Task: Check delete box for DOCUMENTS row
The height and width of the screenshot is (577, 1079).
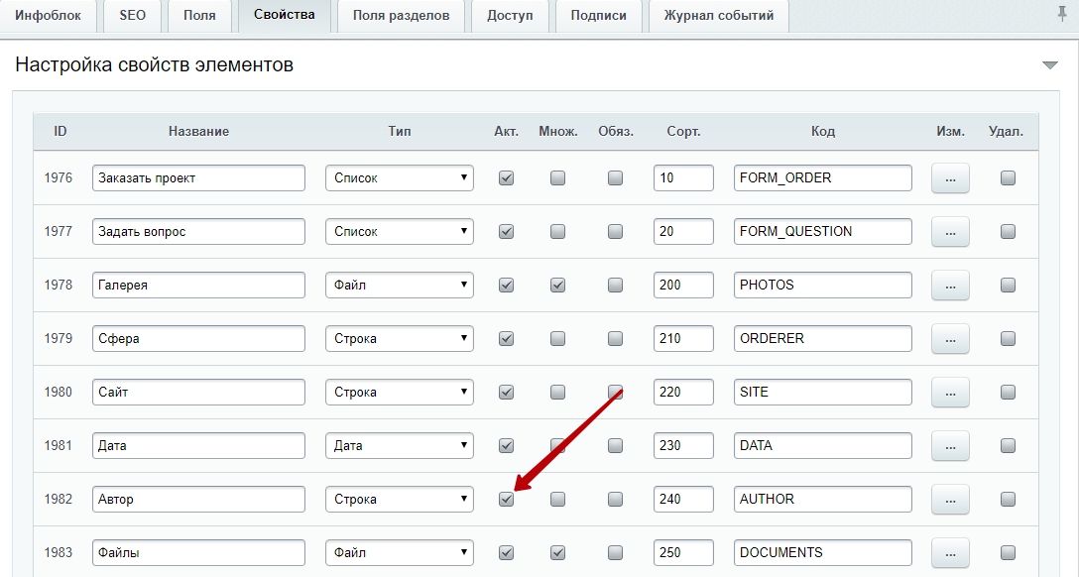Action: pyautogui.click(x=1009, y=552)
